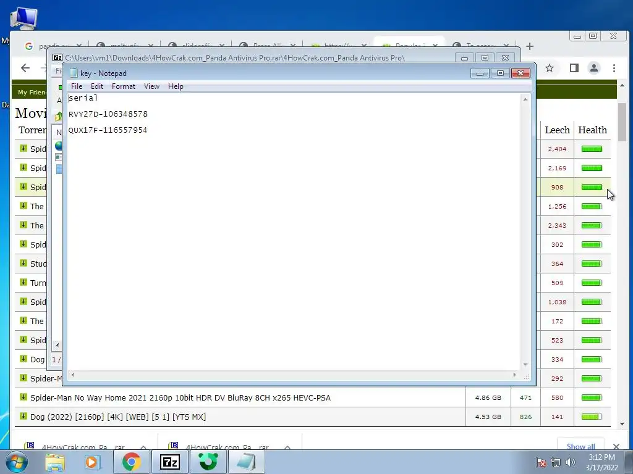The image size is (633, 474).
Task: Click the Action Center flag tray icon
Action: pos(541,462)
